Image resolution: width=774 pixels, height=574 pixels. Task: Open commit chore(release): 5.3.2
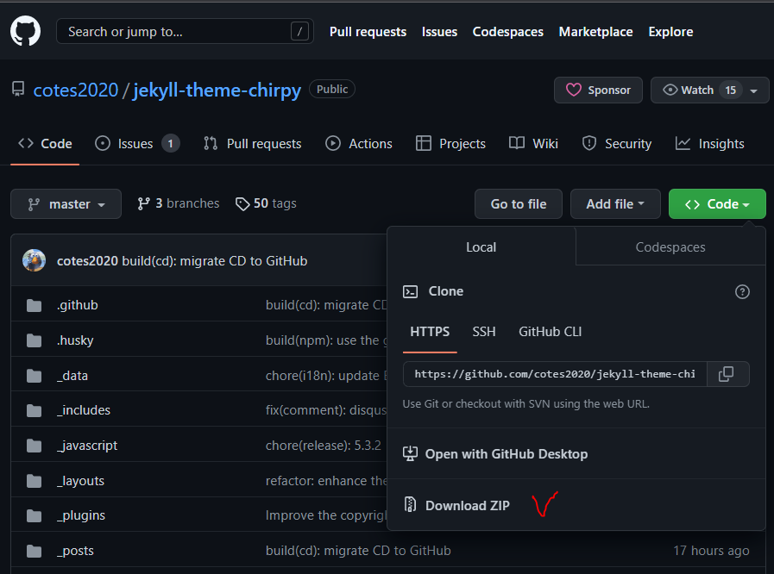324,446
